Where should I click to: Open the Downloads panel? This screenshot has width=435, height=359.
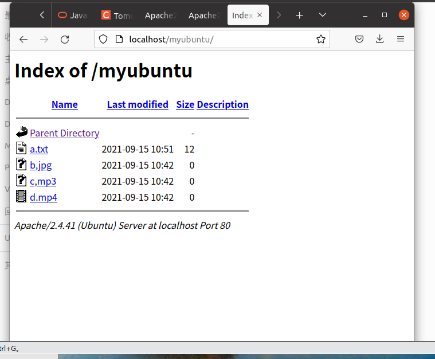pyautogui.click(x=380, y=39)
